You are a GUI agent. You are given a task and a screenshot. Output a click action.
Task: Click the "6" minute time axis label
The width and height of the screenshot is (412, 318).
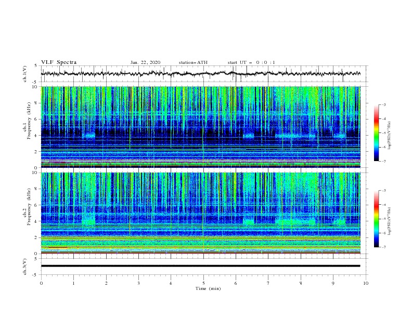[236, 283]
